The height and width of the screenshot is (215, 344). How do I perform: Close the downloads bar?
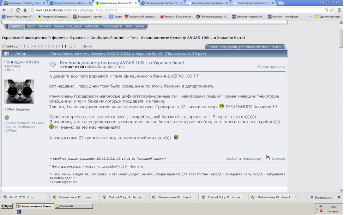coord(339,197)
